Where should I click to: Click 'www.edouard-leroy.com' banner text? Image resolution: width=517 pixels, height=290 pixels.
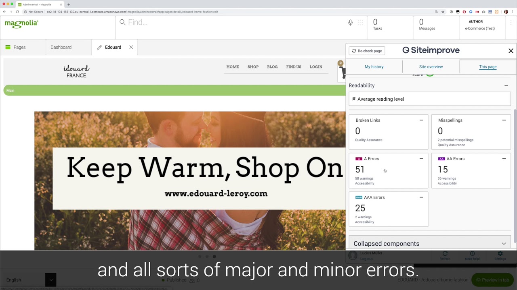coord(216,193)
